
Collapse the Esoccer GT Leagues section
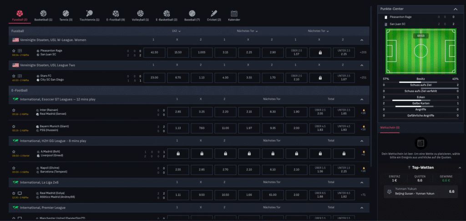[362, 99]
